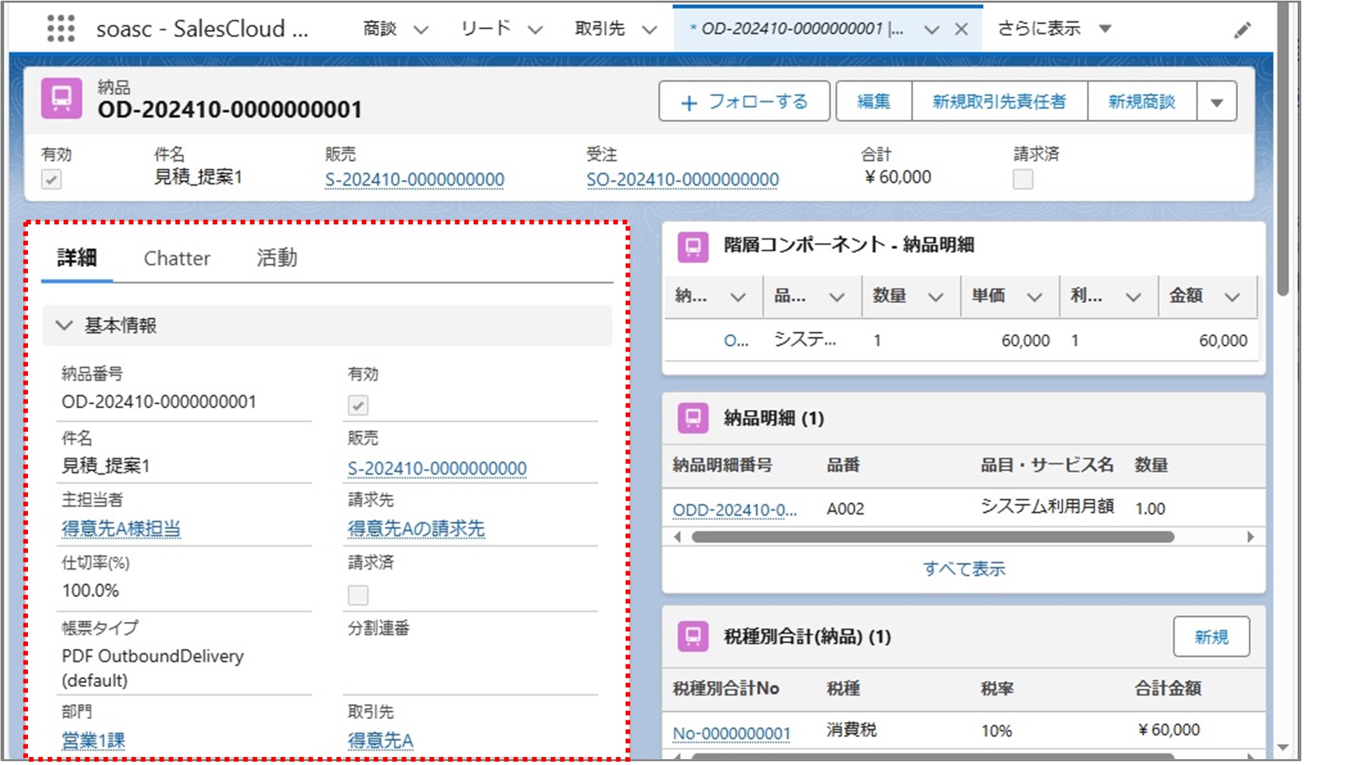Open the 品... column menu chevron
1349x765 pixels.
[x=837, y=297]
